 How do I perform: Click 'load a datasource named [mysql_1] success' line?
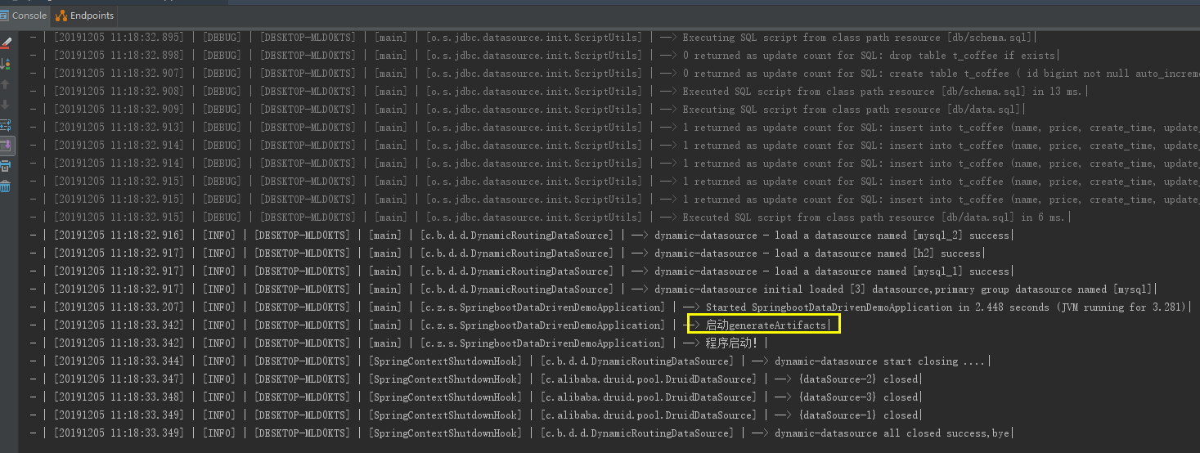coord(521,271)
